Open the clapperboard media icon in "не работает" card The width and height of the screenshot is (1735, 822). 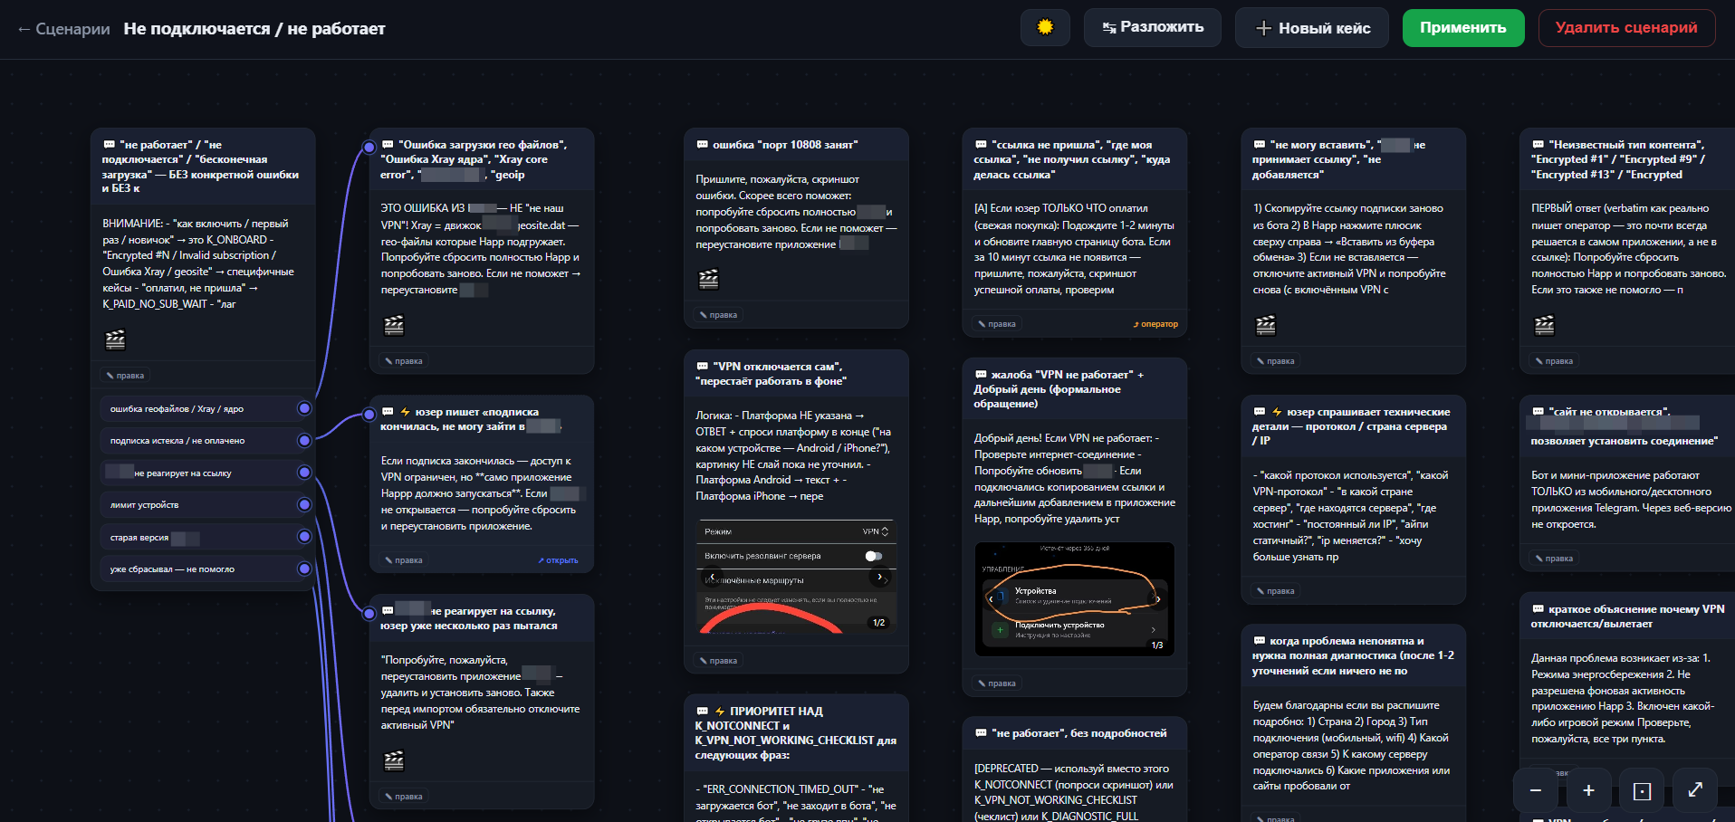pos(115,339)
